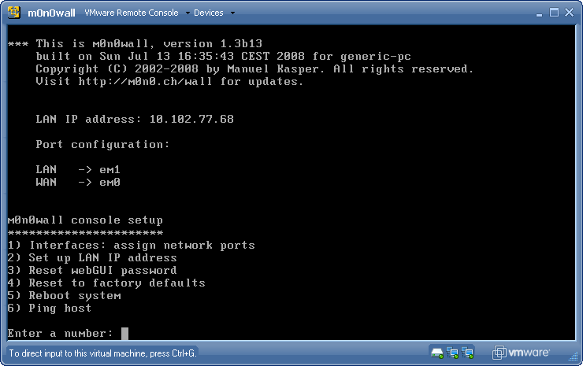Maximize the m0n0wall console window
583x366 pixels.
click(x=554, y=13)
